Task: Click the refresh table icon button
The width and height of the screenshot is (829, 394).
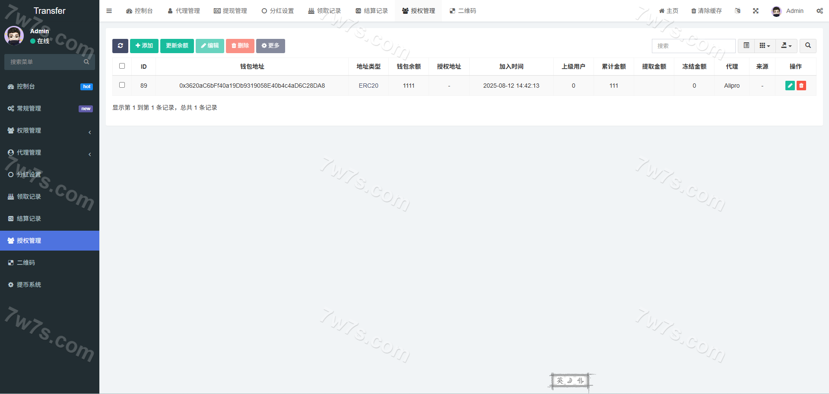Action: 120,46
